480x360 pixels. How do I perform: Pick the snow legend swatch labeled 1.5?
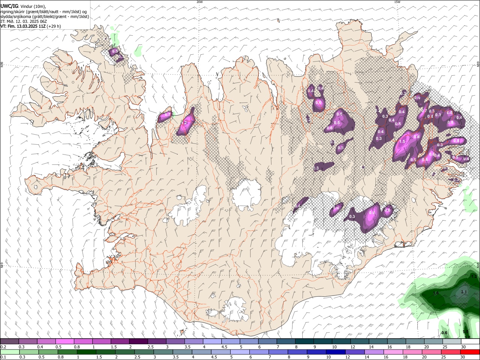point(120,342)
